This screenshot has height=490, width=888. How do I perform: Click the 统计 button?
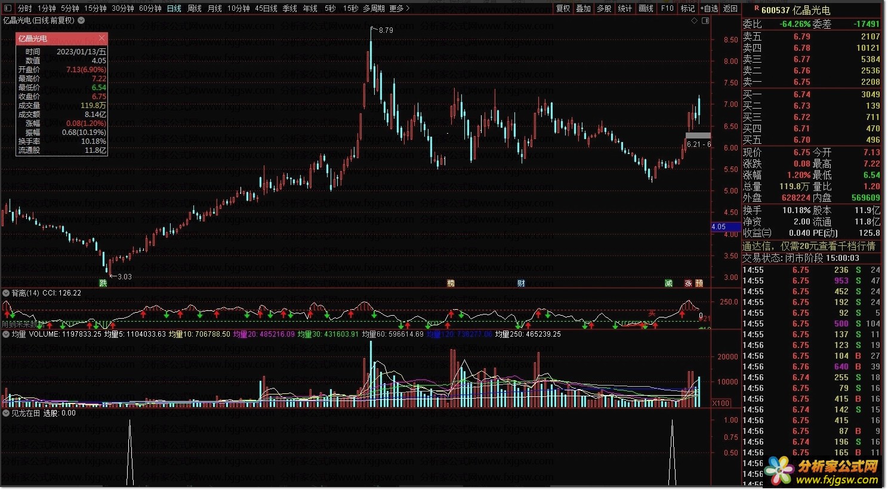625,8
